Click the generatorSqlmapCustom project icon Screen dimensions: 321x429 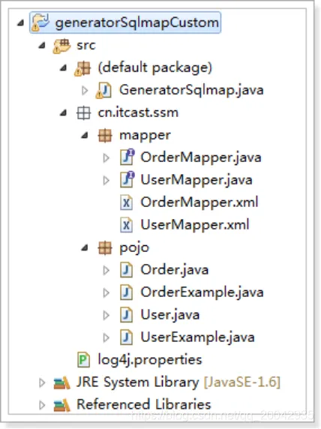click(x=40, y=22)
